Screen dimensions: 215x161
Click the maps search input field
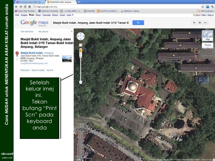[x=91, y=23]
